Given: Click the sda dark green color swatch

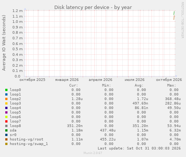Looking at the screenshot, I should (6, 130).
